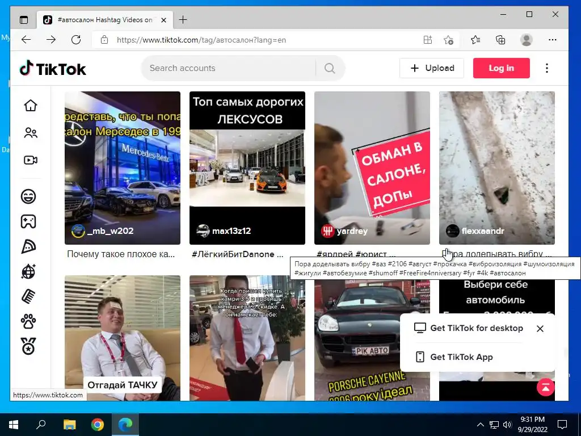Viewport: 581px width, 436px height.
Task: Open the Edge Favorites list icon
Action: [x=475, y=40]
